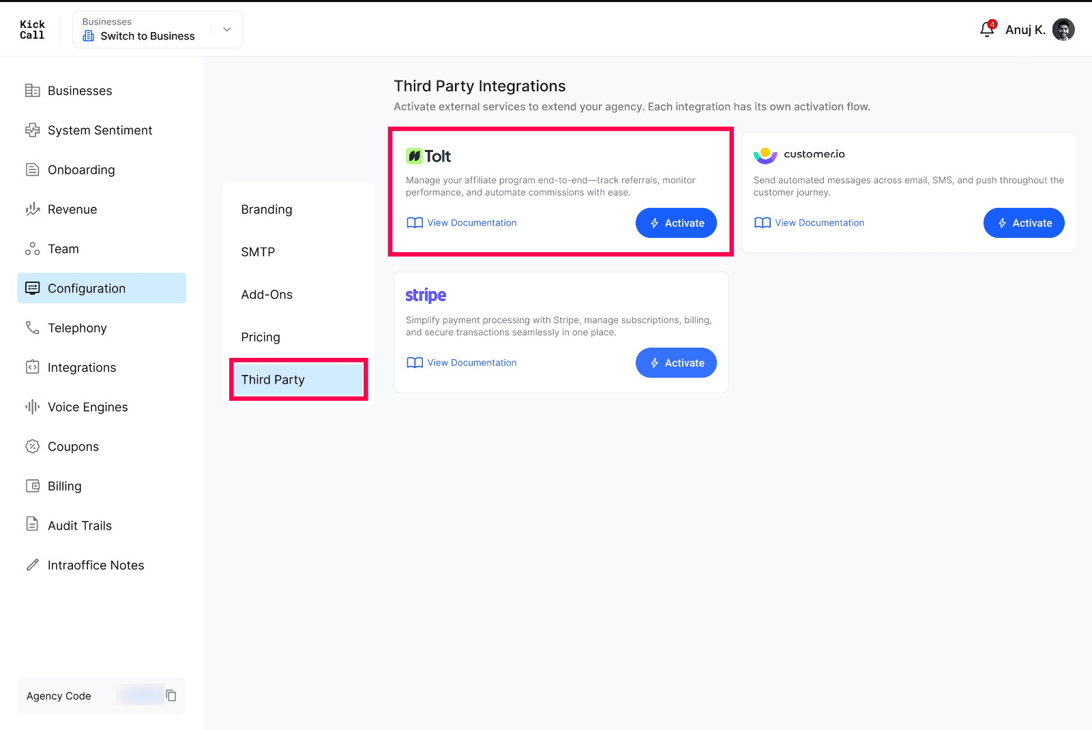Open the Billing wallet icon
This screenshot has width=1092, height=730.
coord(32,486)
